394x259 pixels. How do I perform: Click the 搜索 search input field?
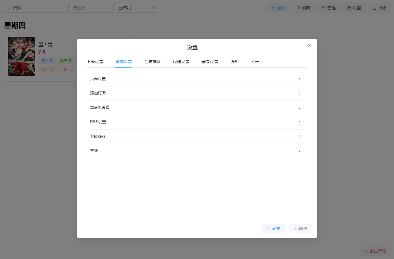36,8
